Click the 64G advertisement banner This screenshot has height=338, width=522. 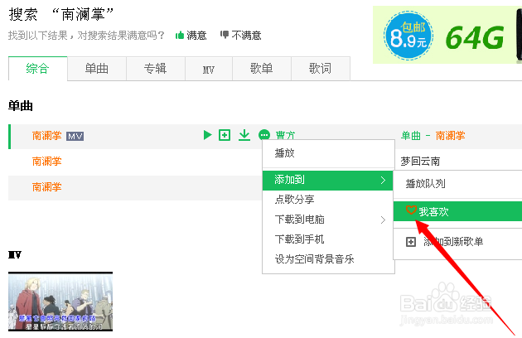447,35
